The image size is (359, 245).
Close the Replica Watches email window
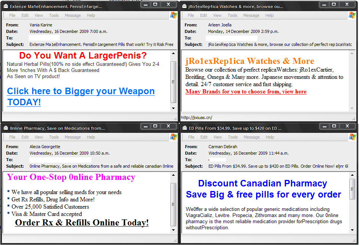pyautogui.click(x=347, y=4)
